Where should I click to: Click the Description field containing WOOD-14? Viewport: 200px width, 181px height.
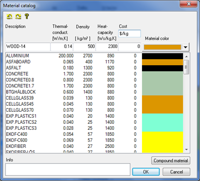click(28, 47)
